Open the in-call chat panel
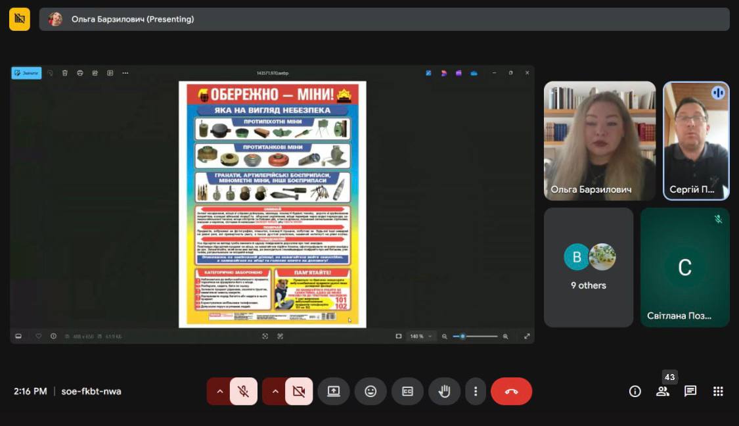 (x=690, y=391)
